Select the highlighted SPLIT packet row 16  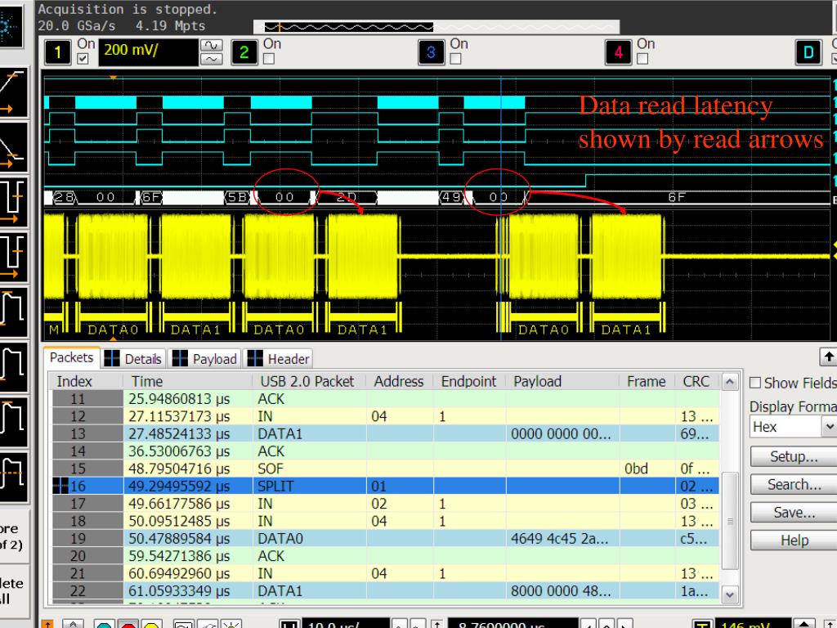point(386,486)
